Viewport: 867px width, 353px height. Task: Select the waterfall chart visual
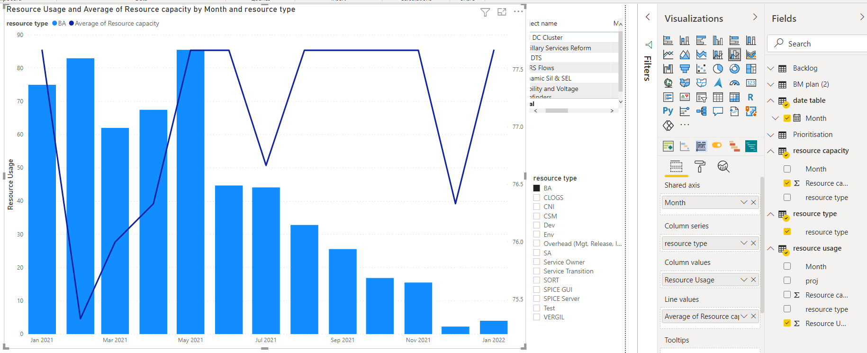pos(668,69)
